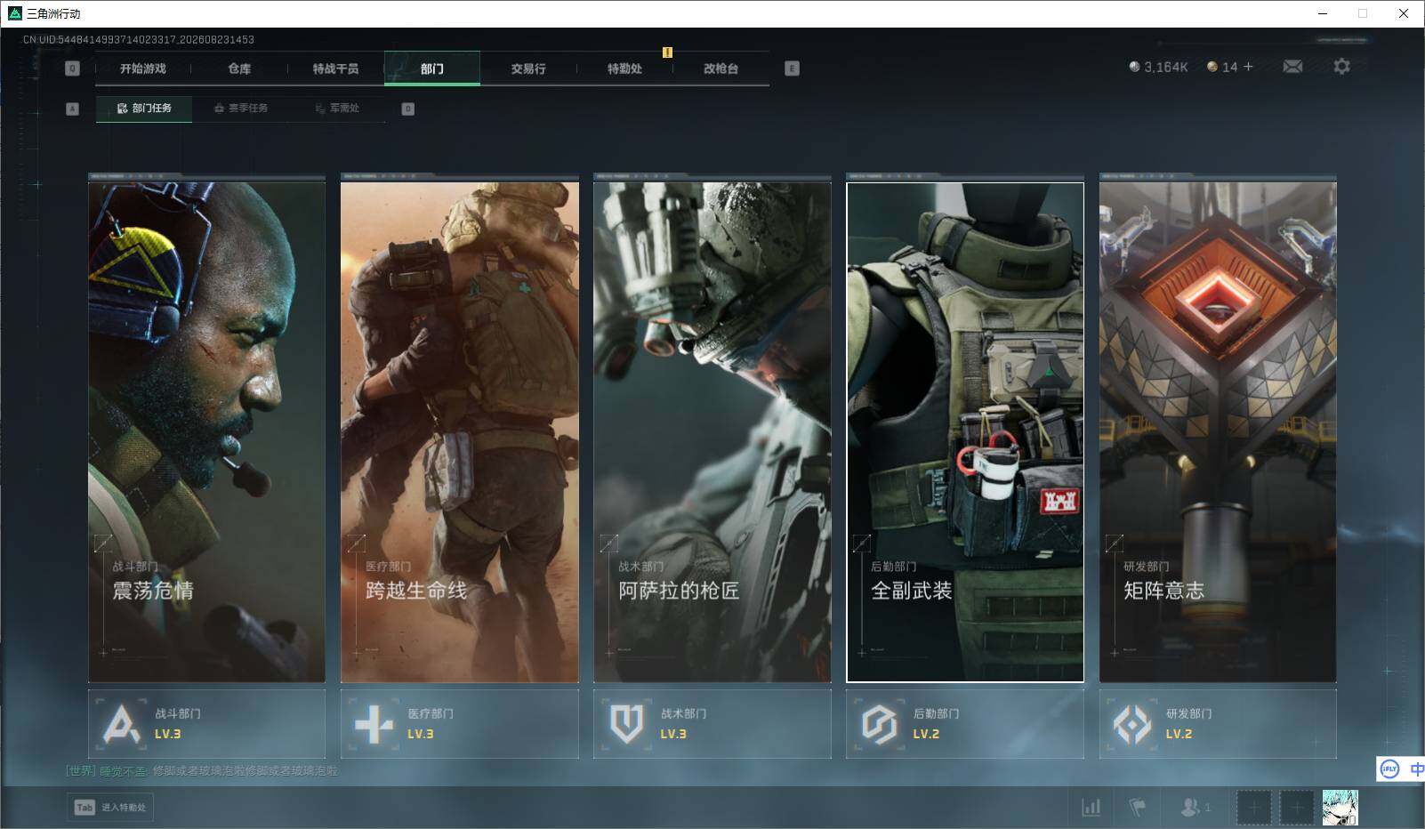Click the second empty team slot plus
The width and height of the screenshot is (1425, 829).
[1297, 808]
